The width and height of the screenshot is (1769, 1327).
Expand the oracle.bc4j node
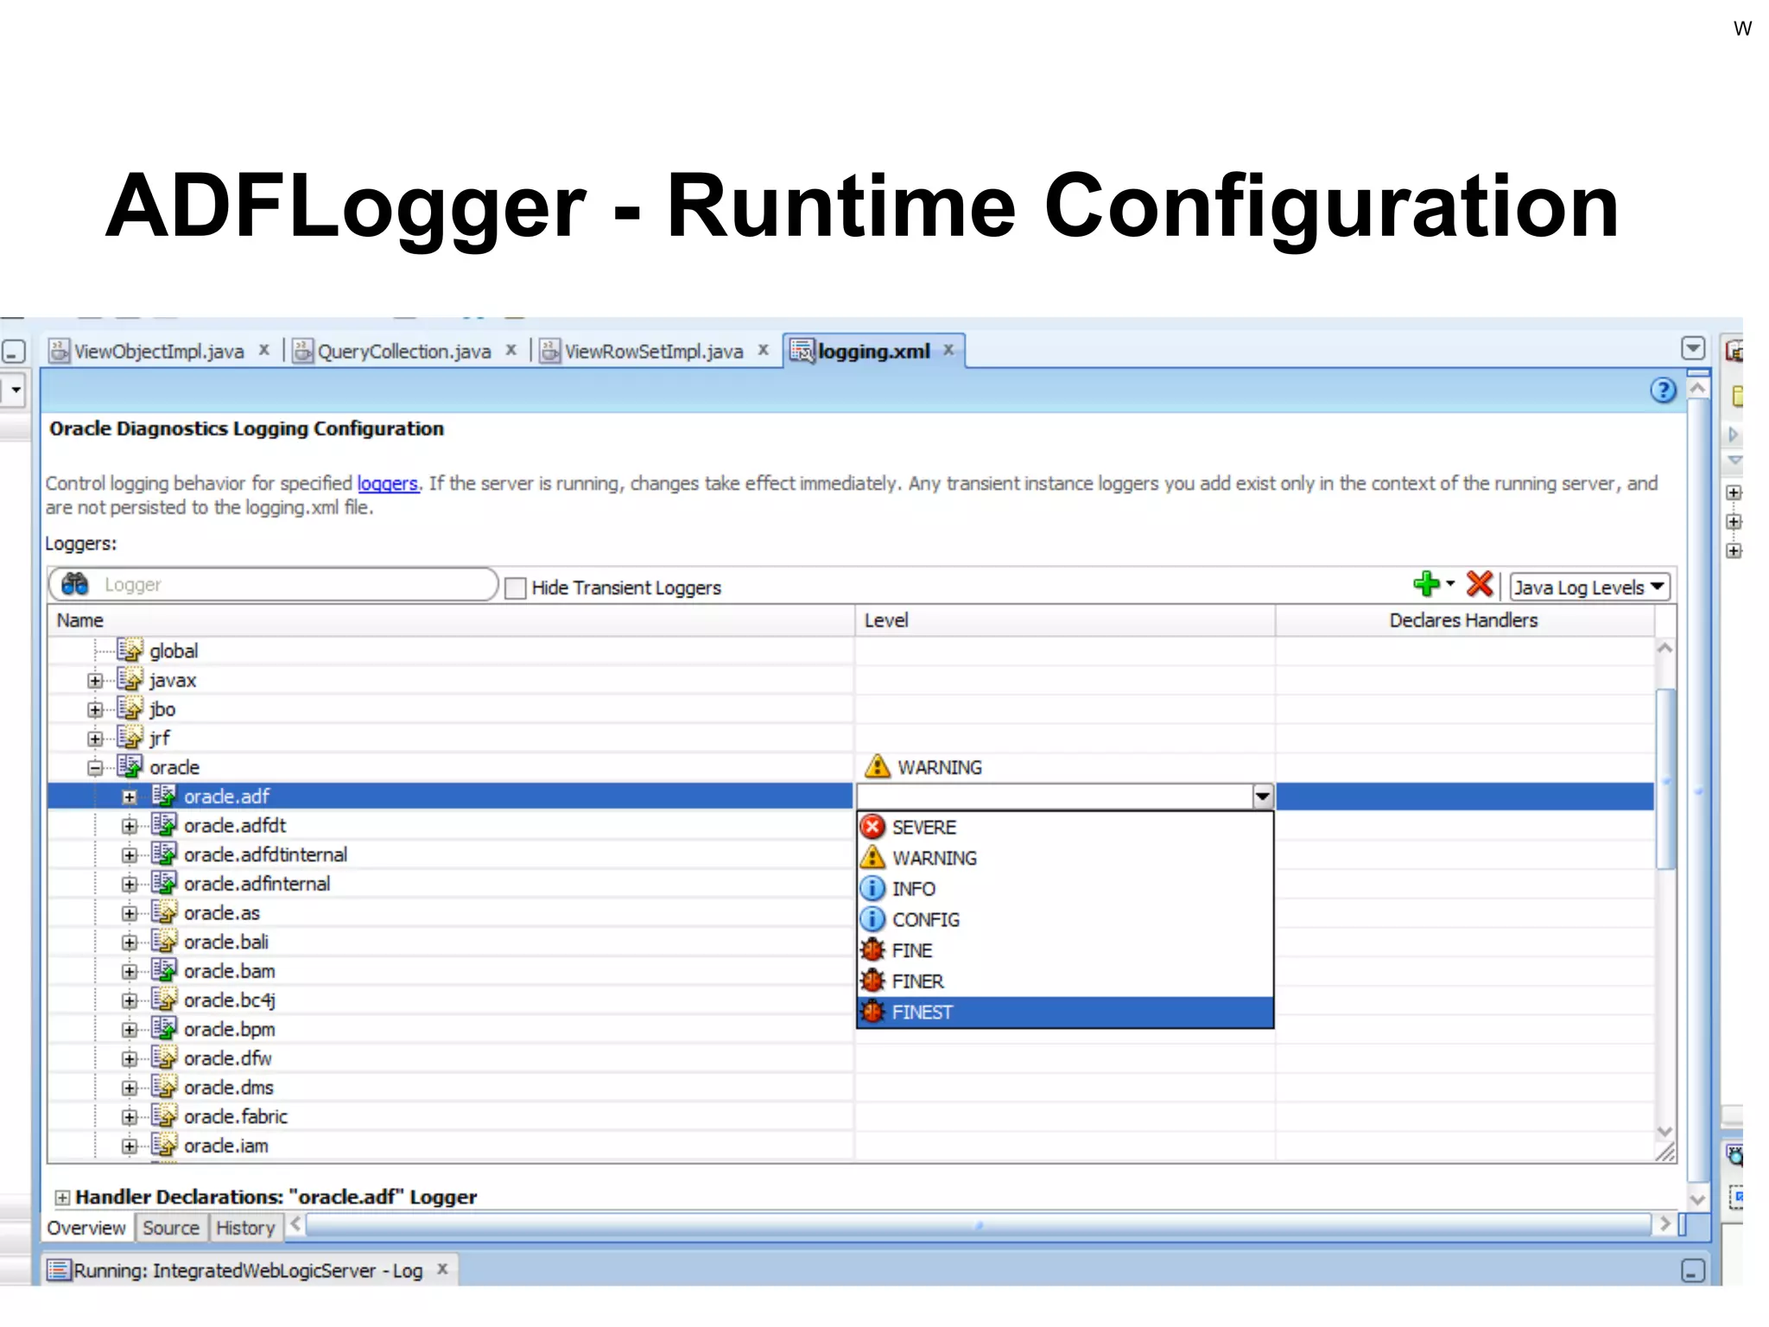point(130,1000)
